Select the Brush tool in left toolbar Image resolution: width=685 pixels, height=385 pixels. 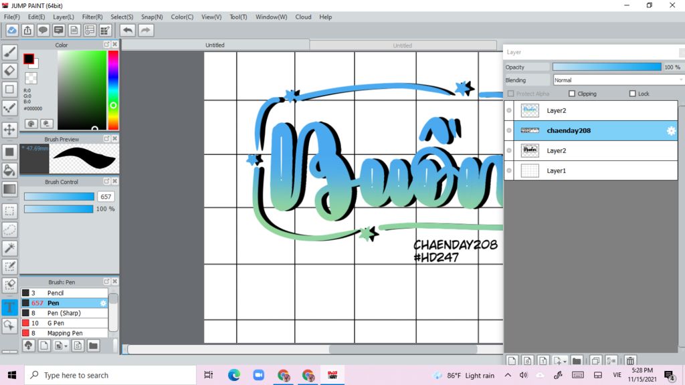tap(9, 52)
